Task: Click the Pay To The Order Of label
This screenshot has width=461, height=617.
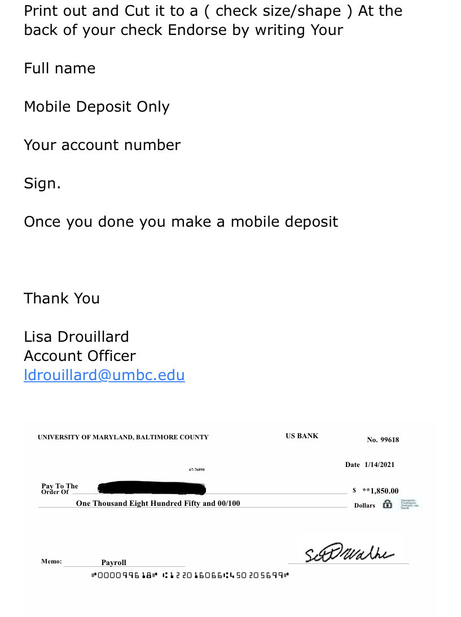Action: 59,489
